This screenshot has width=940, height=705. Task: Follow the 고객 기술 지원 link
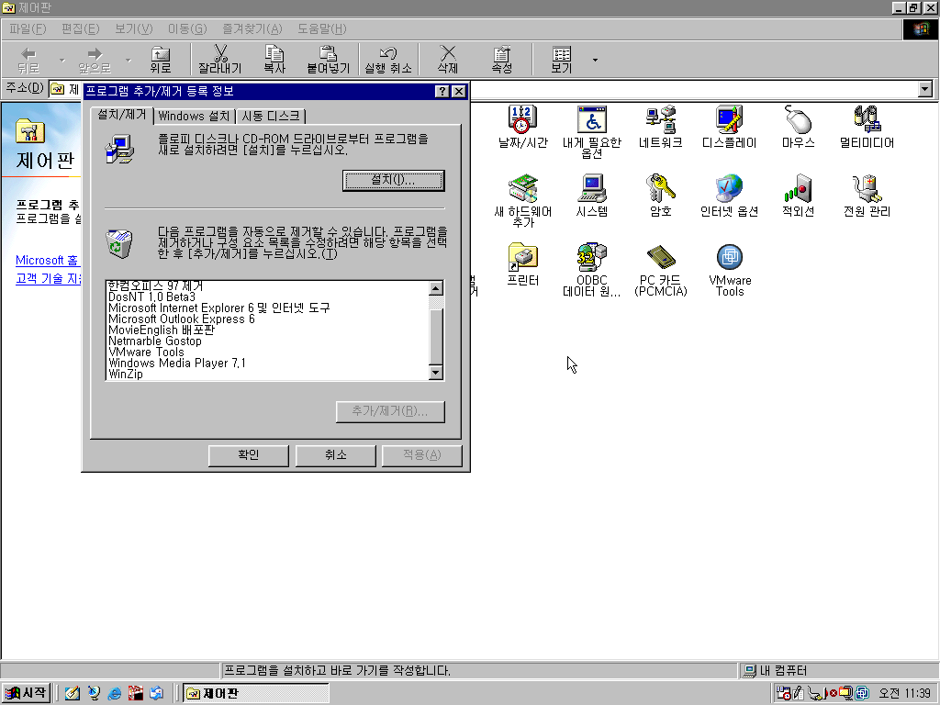[x=48, y=278]
